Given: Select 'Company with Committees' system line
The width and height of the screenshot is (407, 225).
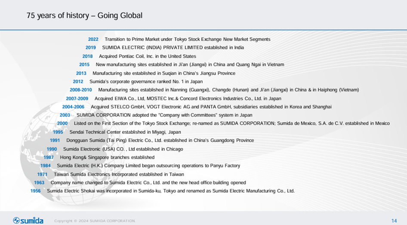Looking at the screenshot, I should (165, 115).
